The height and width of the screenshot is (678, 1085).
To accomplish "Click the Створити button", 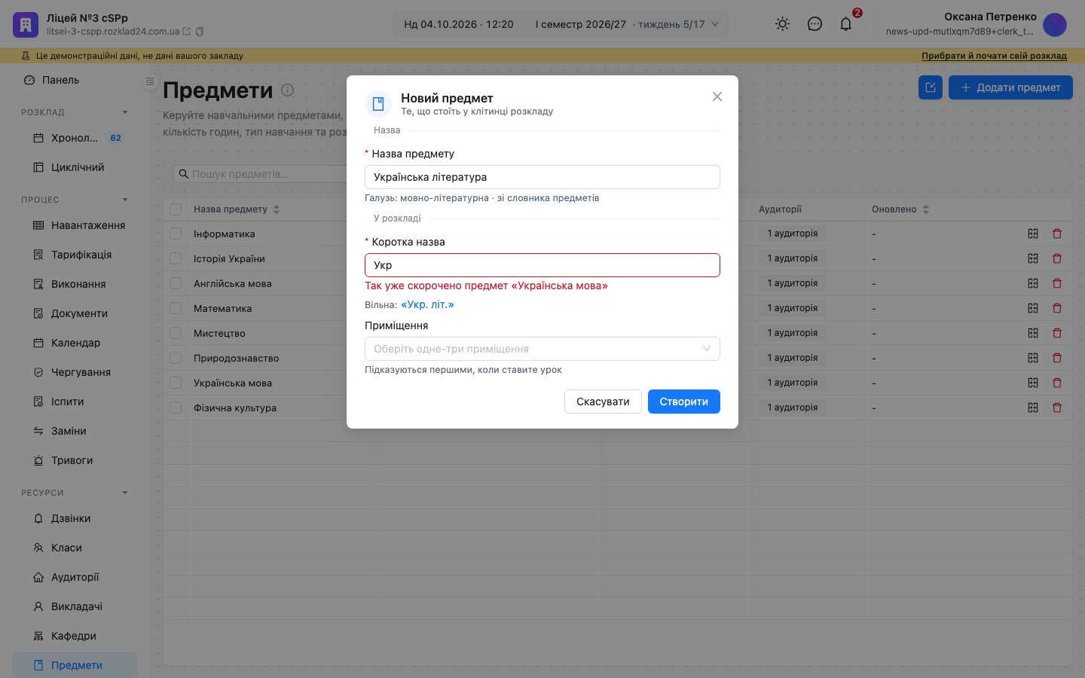I will click(684, 402).
